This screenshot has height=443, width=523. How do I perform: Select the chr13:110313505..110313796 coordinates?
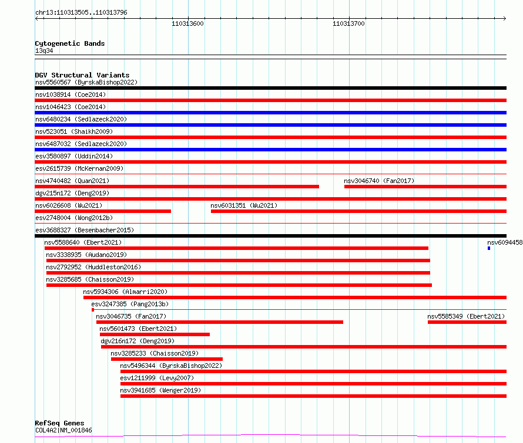click(x=81, y=13)
